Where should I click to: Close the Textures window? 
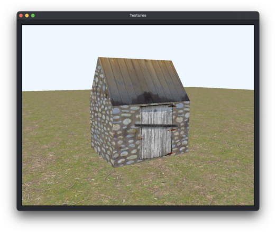click(21, 15)
